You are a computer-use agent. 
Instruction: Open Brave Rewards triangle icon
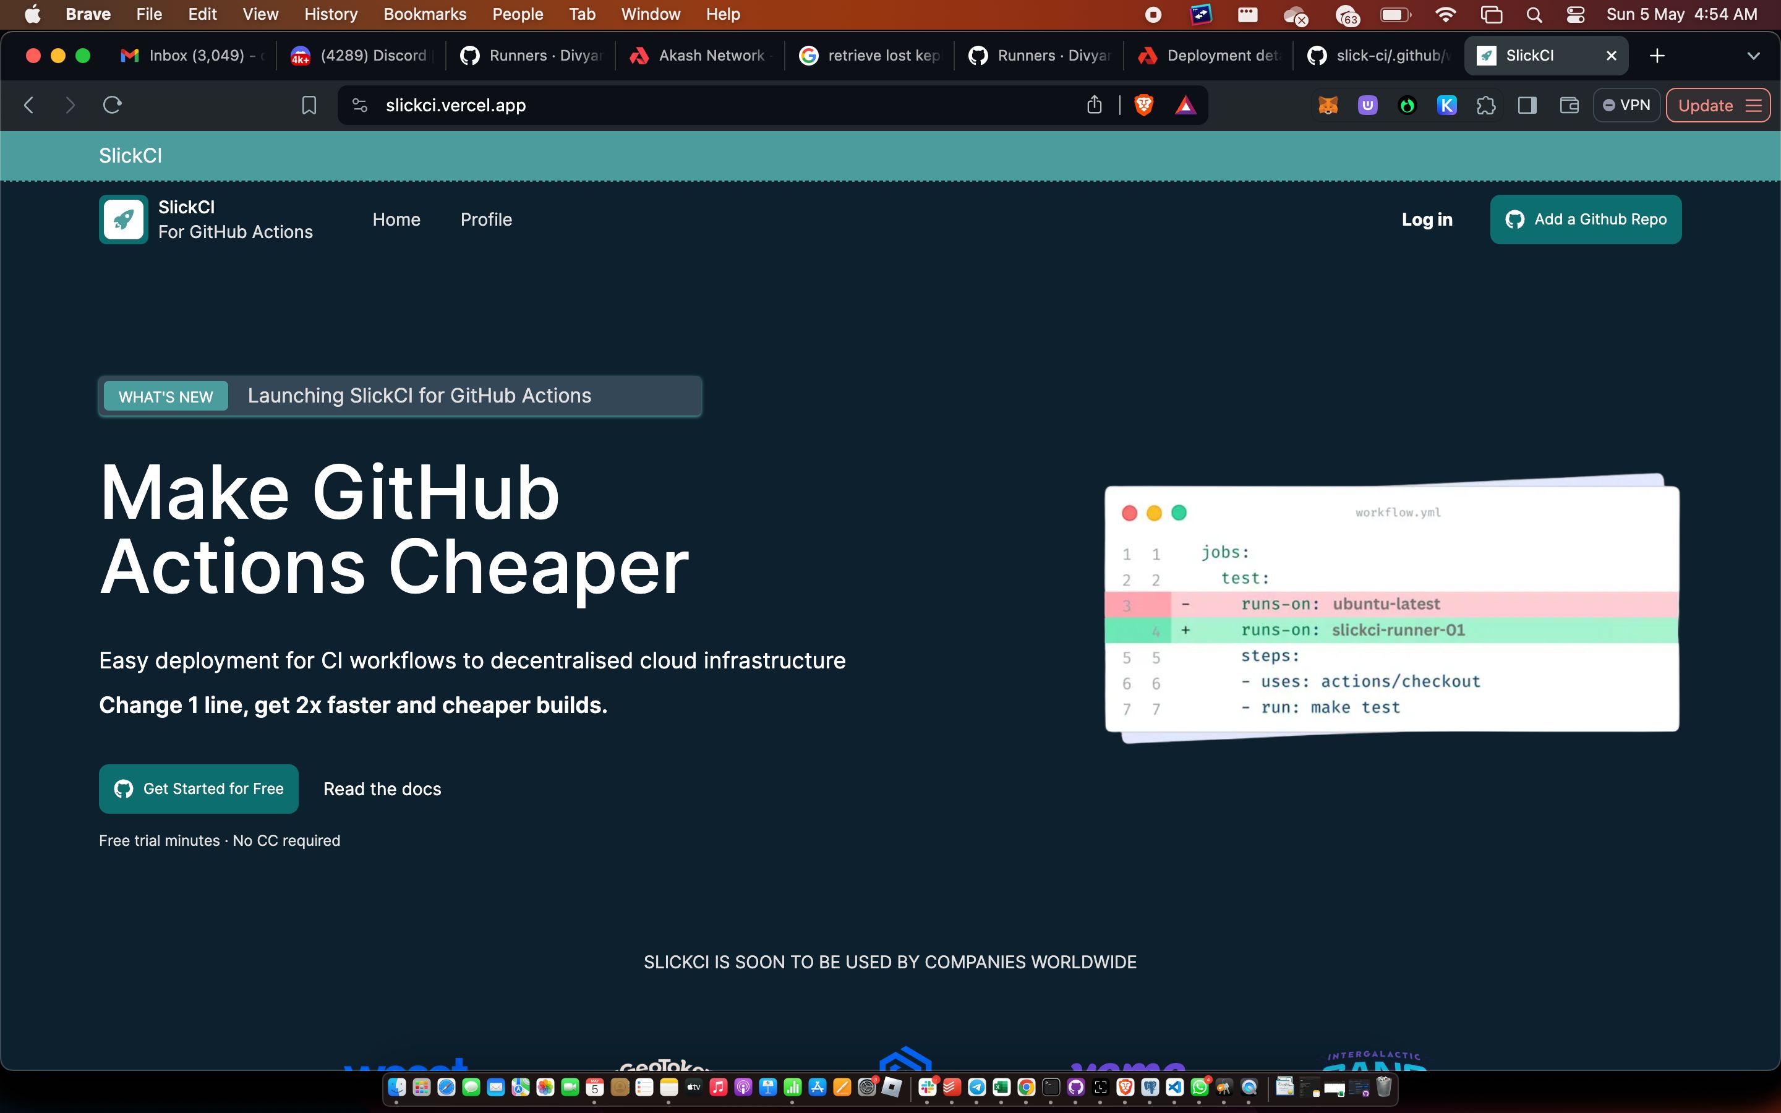(1185, 105)
